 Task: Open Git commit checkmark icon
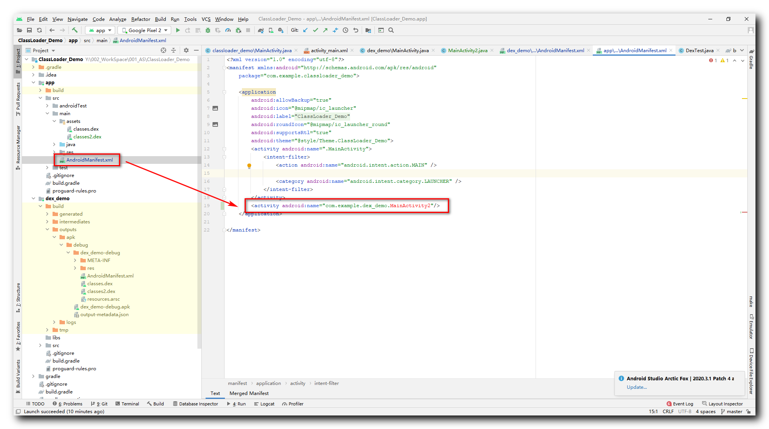(315, 30)
